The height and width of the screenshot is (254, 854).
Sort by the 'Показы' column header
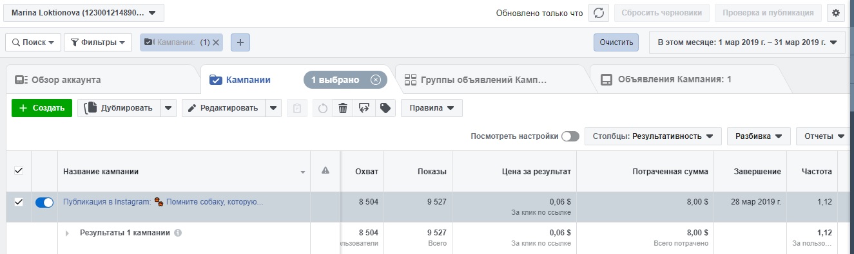coord(432,172)
